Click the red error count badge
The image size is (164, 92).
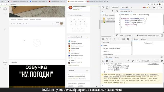coord(145,7)
